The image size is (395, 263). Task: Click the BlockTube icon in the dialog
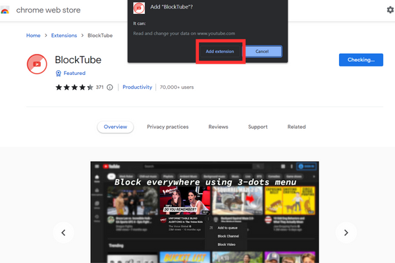pos(139,8)
